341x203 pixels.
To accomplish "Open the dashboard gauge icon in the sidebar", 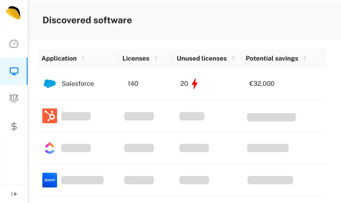I will click(14, 44).
